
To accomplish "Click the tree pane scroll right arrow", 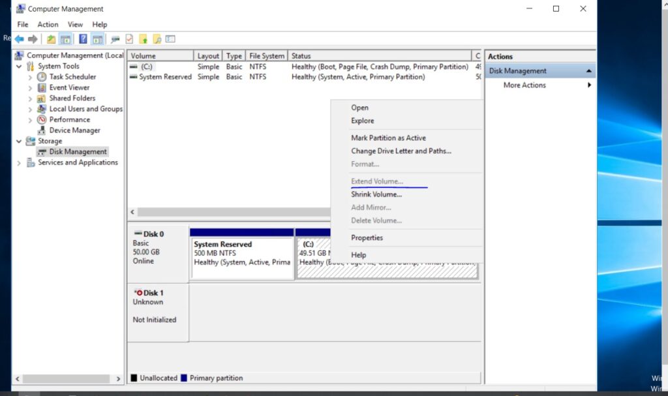I will [118, 378].
